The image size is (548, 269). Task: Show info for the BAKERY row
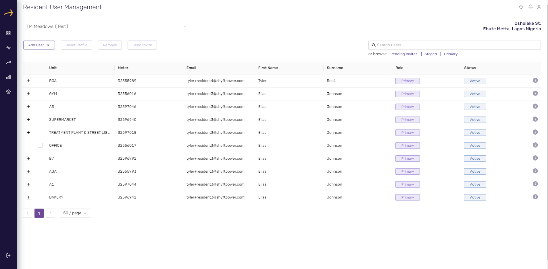pyautogui.click(x=535, y=197)
